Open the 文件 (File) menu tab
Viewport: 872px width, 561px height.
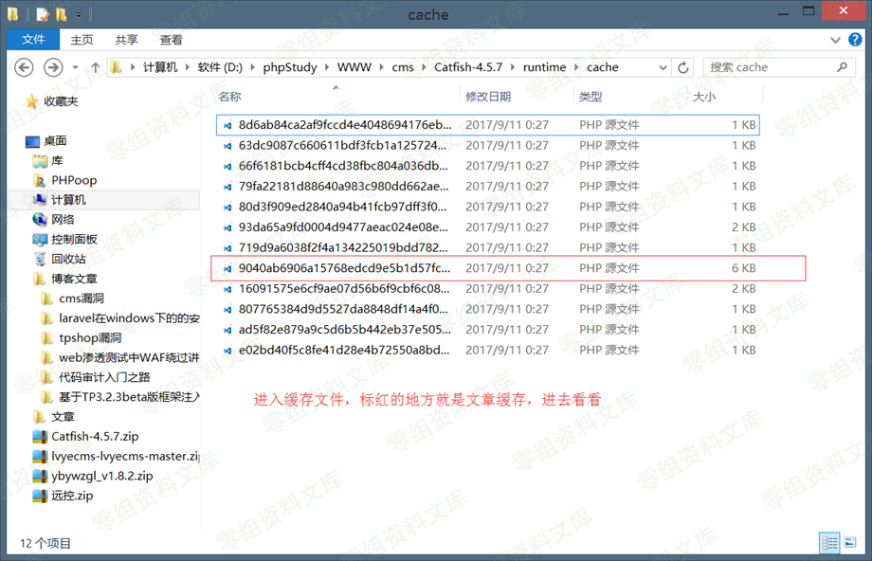click(33, 40)
